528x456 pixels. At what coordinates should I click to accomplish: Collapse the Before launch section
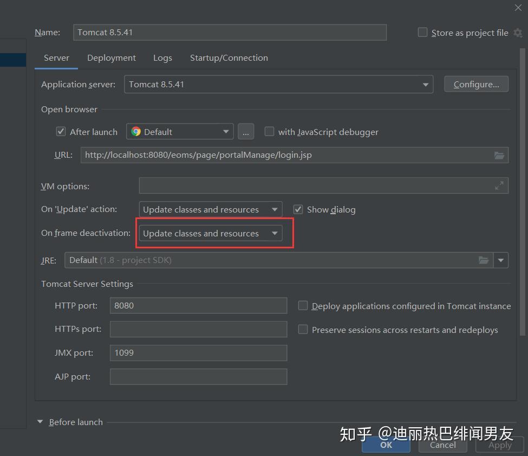(40, 421)
